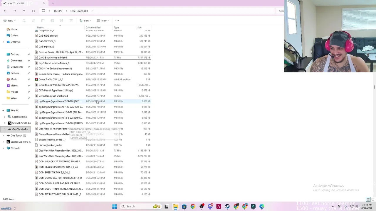Open Microsoft Edge from the taskbar

coord(262,206)
